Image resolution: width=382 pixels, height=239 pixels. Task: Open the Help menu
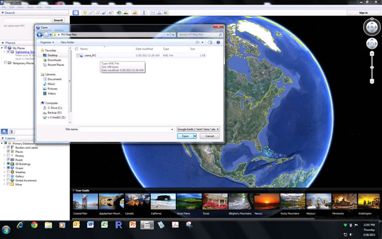point(48,8)
